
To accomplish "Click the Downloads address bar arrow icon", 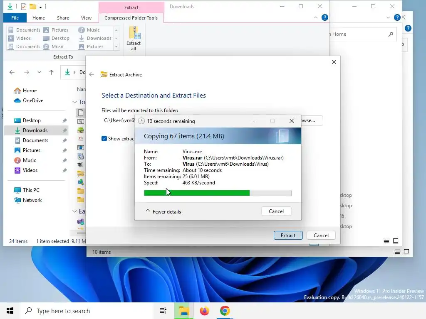I will point(67,72).
